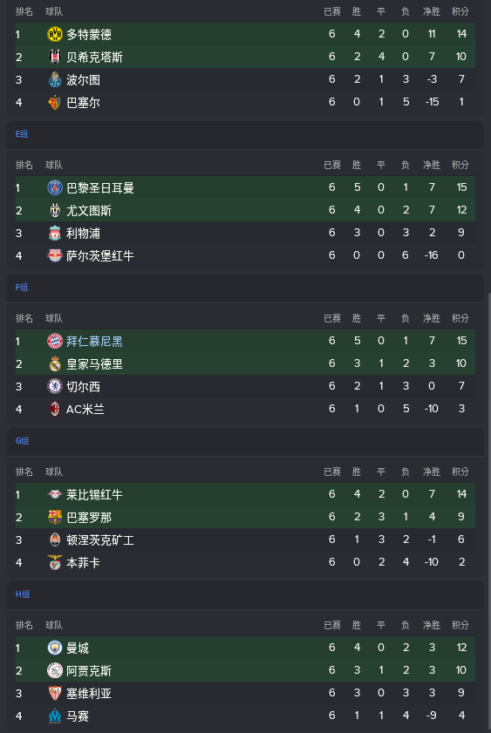Click the Real Madrid crest icon

click(55, 363)
